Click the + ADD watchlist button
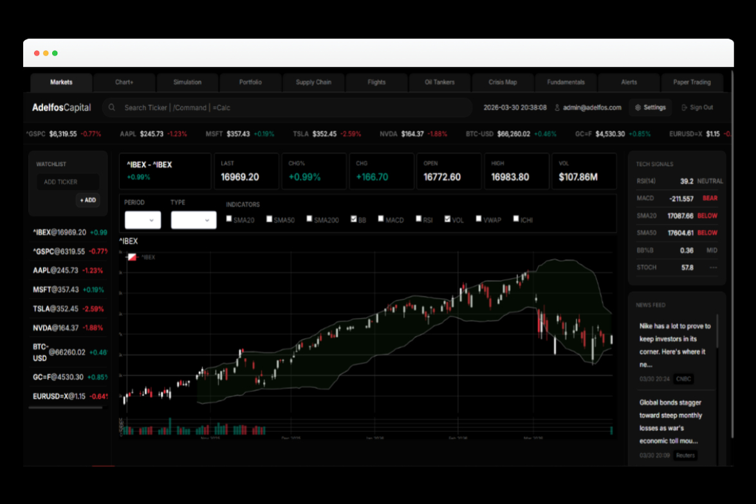The height and width of the screenshot is (504, 756). [x=88, y=200]
